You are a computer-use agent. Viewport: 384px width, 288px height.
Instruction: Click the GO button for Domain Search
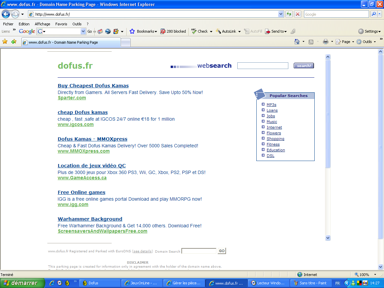(222, 251)
